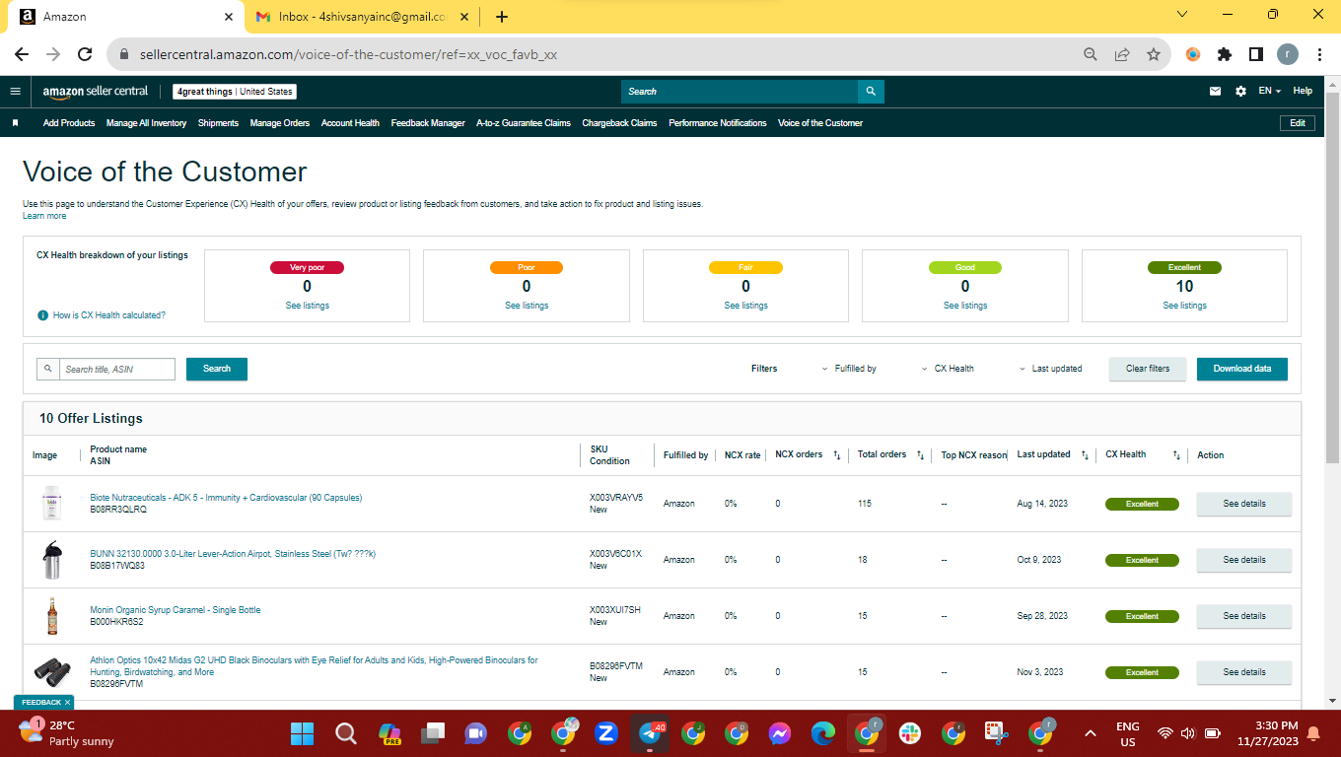Open the 4great things account switcher

point(235,92)
